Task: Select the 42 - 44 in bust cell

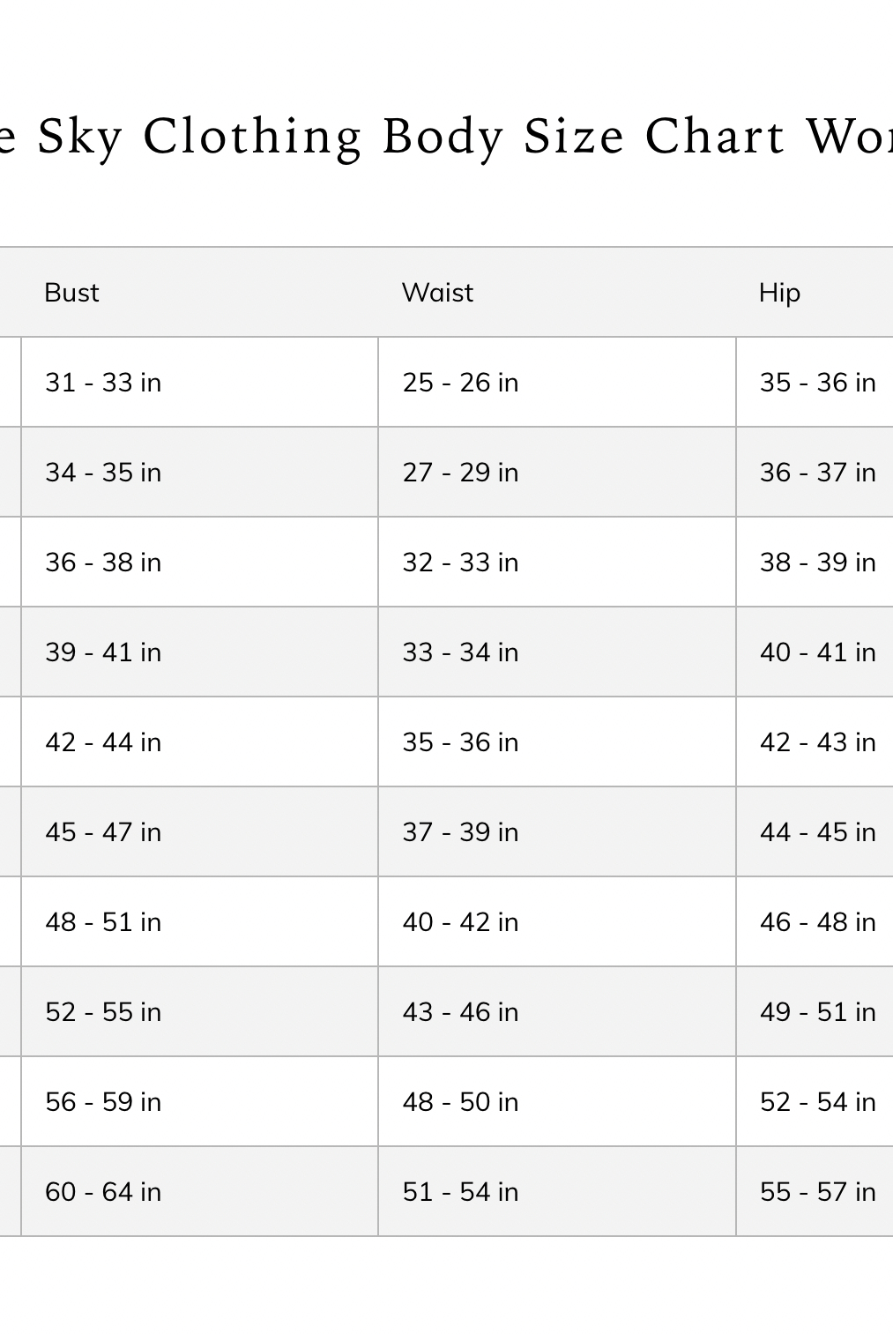Action: coord(103,742)
